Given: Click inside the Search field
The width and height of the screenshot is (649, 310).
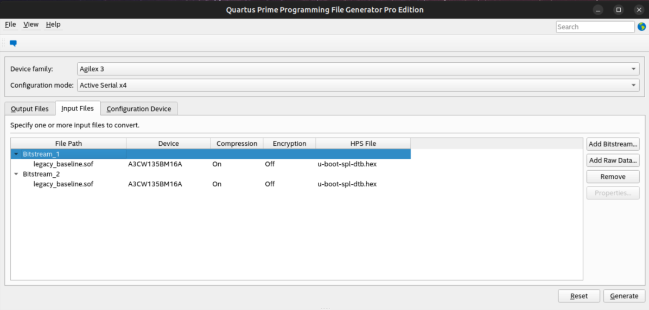Looking at the screenshot, I should coord(595,27).
